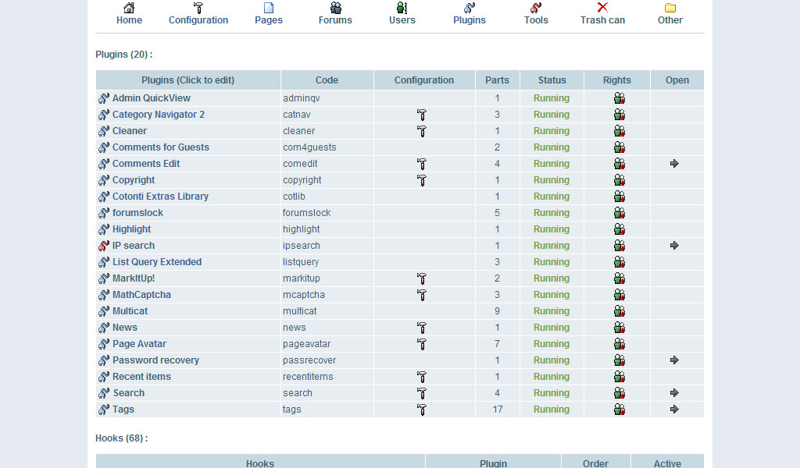Open the Users admin section

402,14
